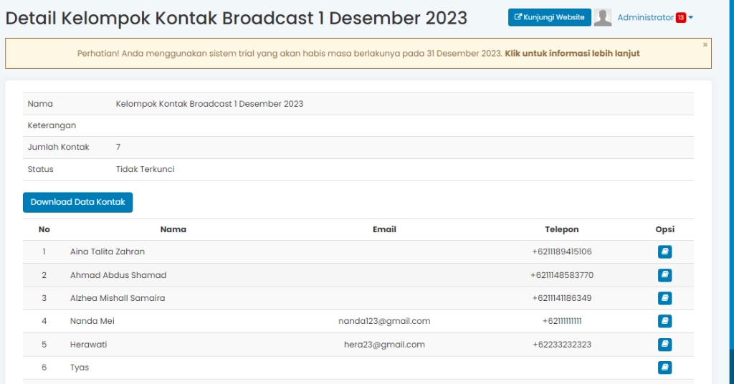Select name Ahmad Abdus Shamad
The image size is (734, 384).
pyautogui.click(x=118, y=275)
